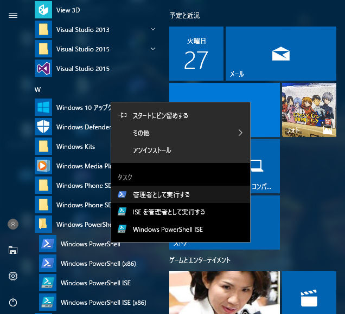Open the 火曜日 27 calendar tile
Viewport: 345px width, 314px height.
tap(196, 54)
